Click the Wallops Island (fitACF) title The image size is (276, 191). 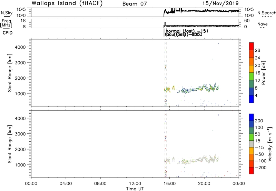67,3
